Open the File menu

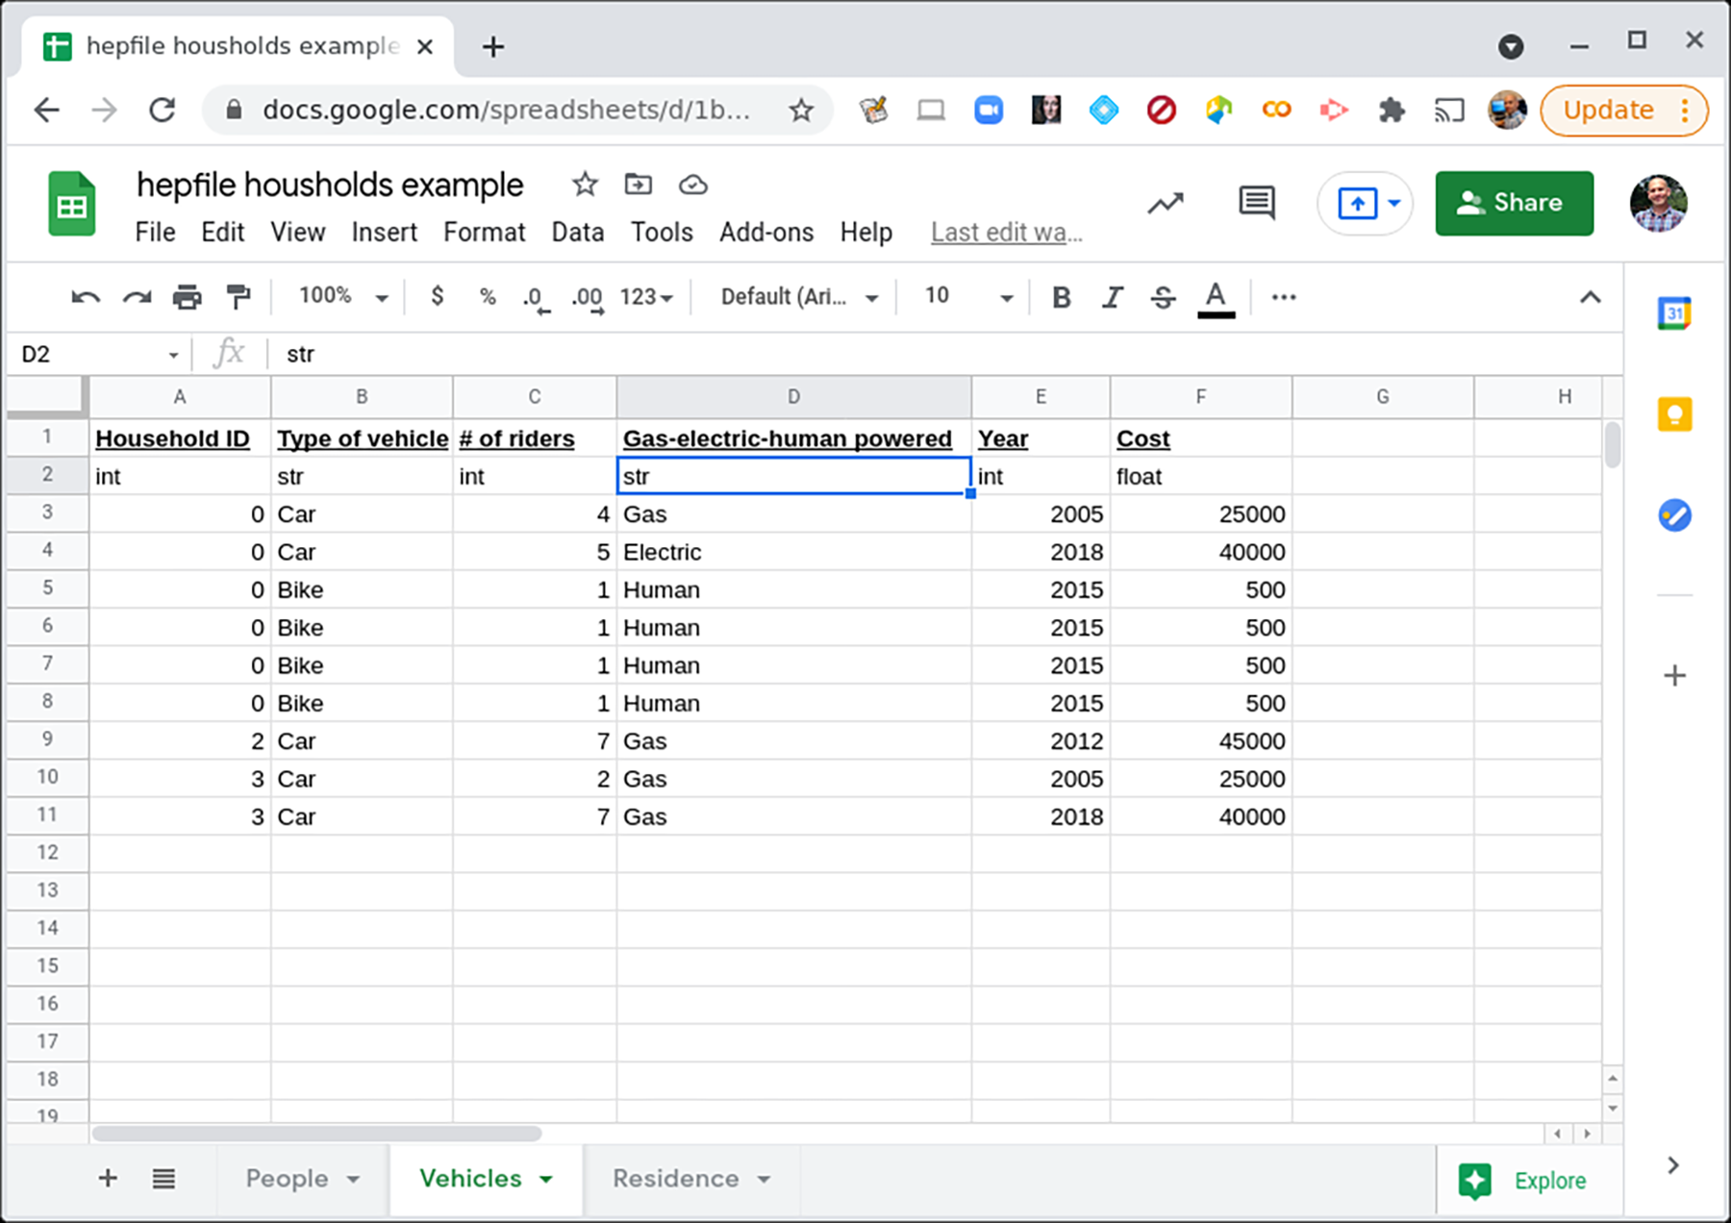pos(155,233)
